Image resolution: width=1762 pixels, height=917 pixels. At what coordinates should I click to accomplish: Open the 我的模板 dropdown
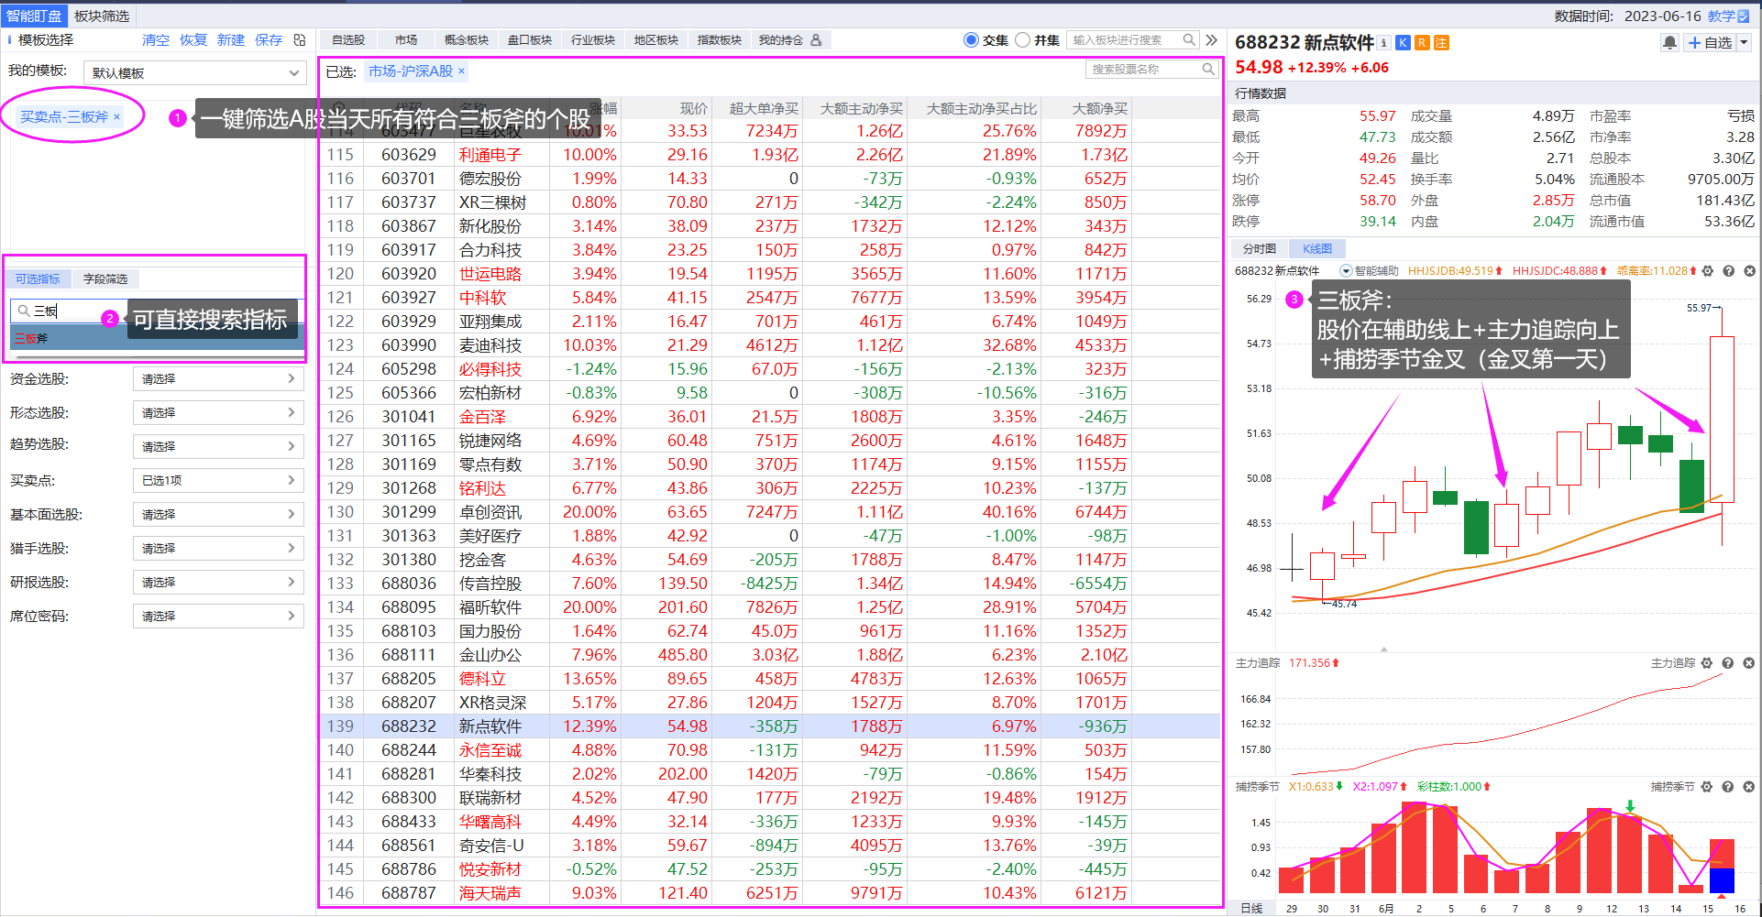(194, 73)
